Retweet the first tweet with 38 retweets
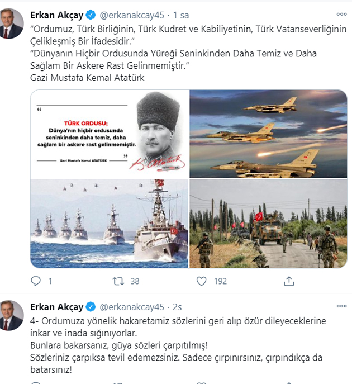 pyautogui.click(x=118, y=281)
